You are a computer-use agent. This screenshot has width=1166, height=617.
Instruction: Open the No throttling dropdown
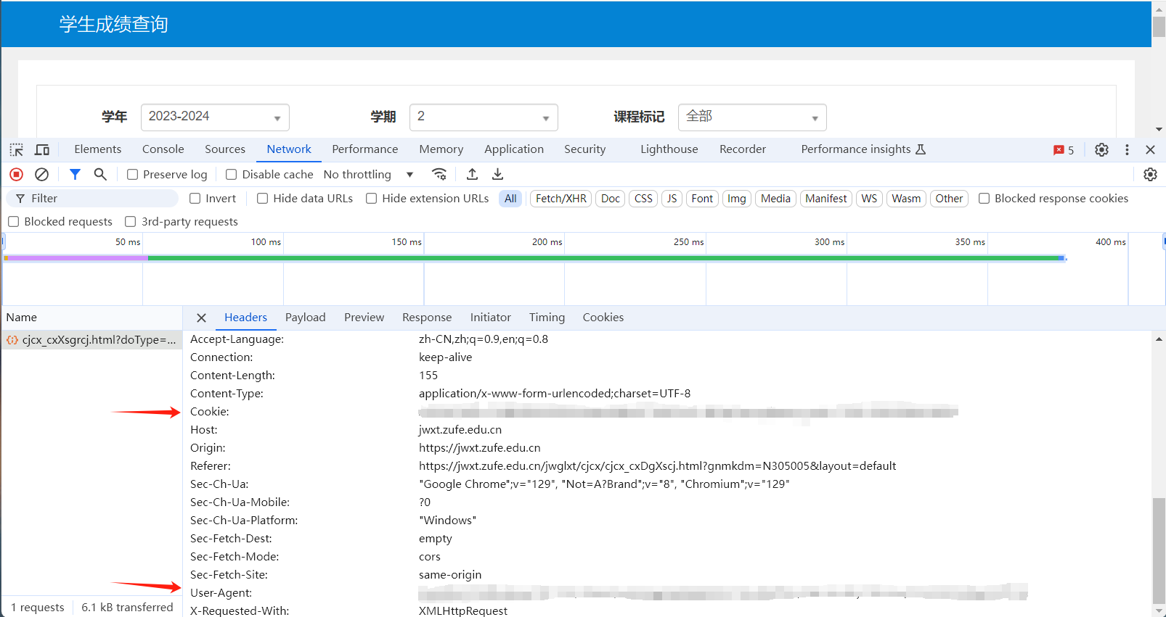[368, 175]
